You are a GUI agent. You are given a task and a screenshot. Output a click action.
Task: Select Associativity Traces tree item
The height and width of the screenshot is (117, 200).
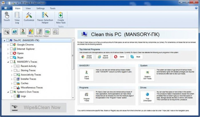tap(31, 75)
